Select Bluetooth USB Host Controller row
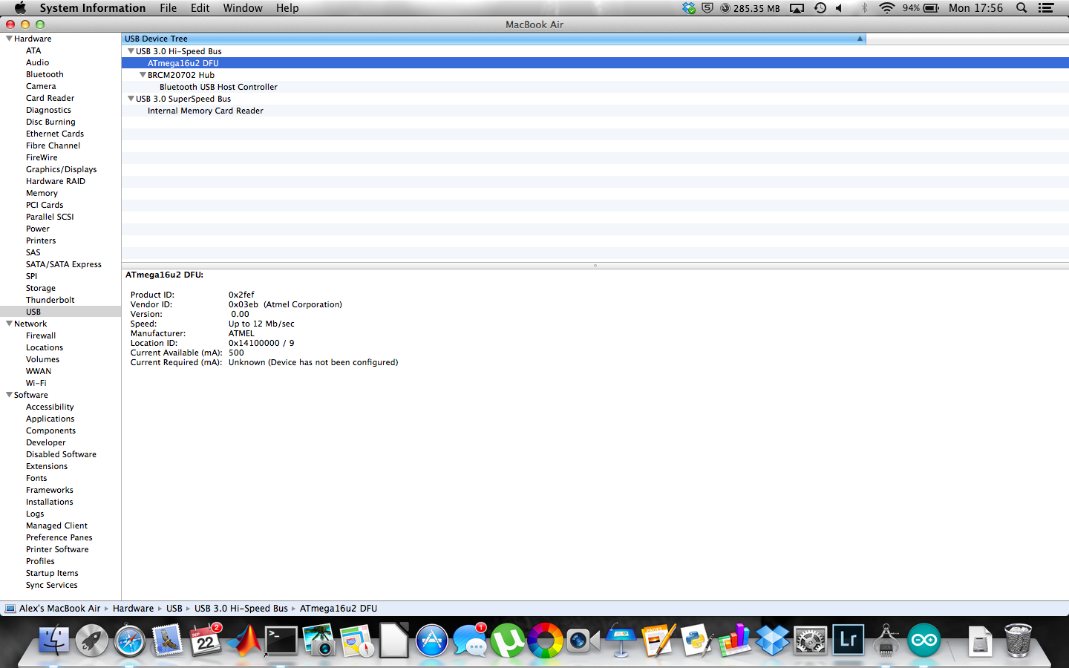The image size is (1069, 668). coord(595,87)
